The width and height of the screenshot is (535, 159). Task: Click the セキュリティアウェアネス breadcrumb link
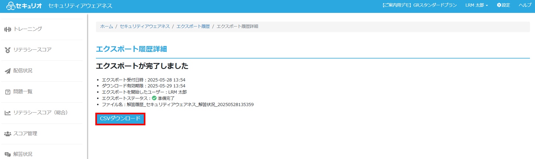[145, 26]
